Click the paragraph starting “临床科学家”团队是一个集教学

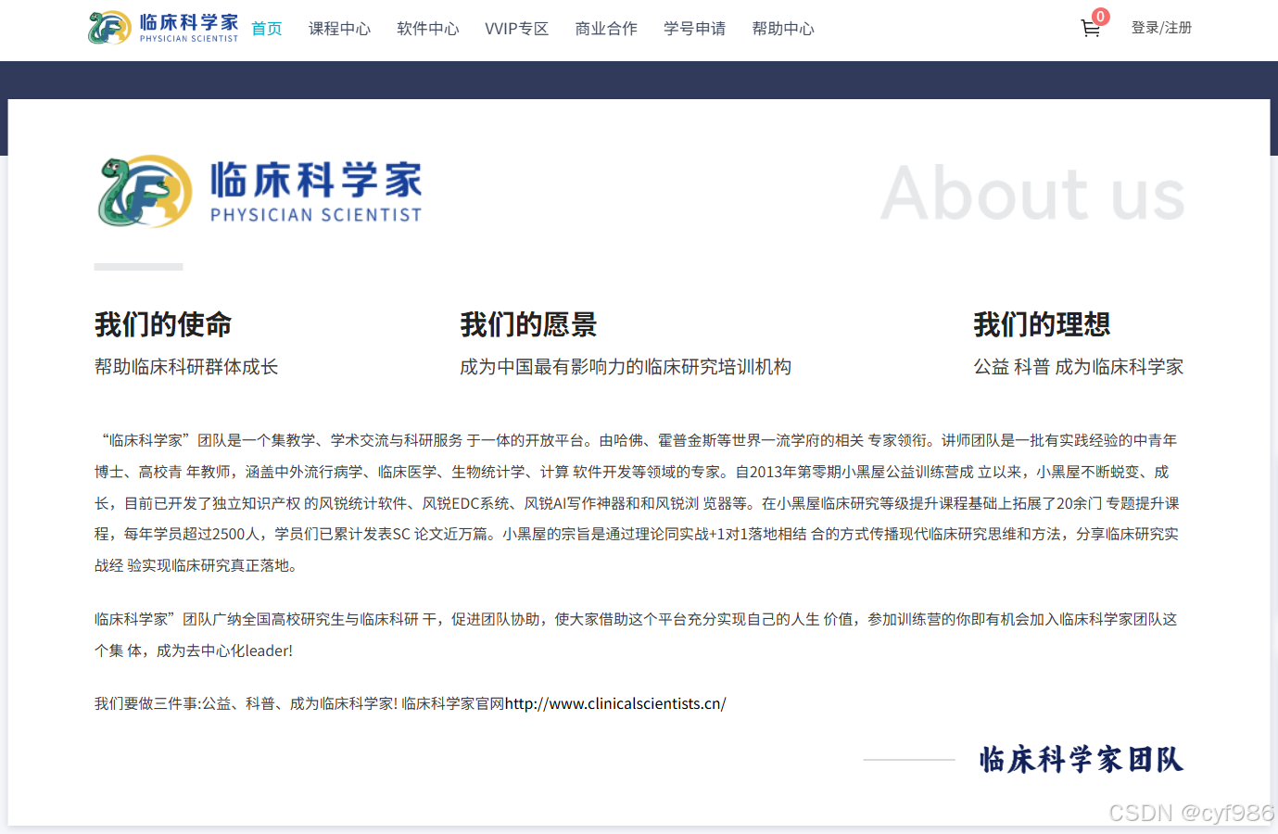tap(638, 503)
